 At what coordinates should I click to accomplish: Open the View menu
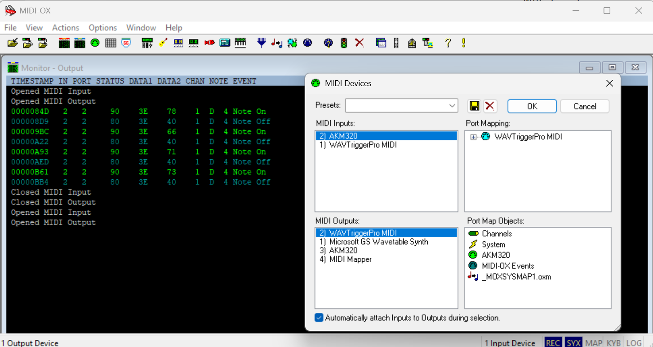tap(34, 28)
